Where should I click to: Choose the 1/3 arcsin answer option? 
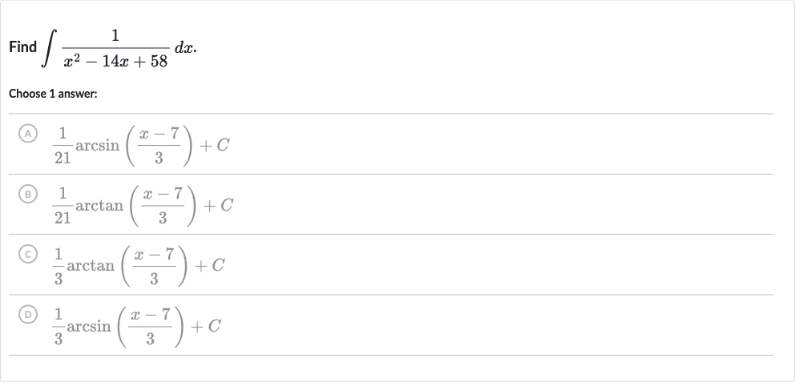391,325
